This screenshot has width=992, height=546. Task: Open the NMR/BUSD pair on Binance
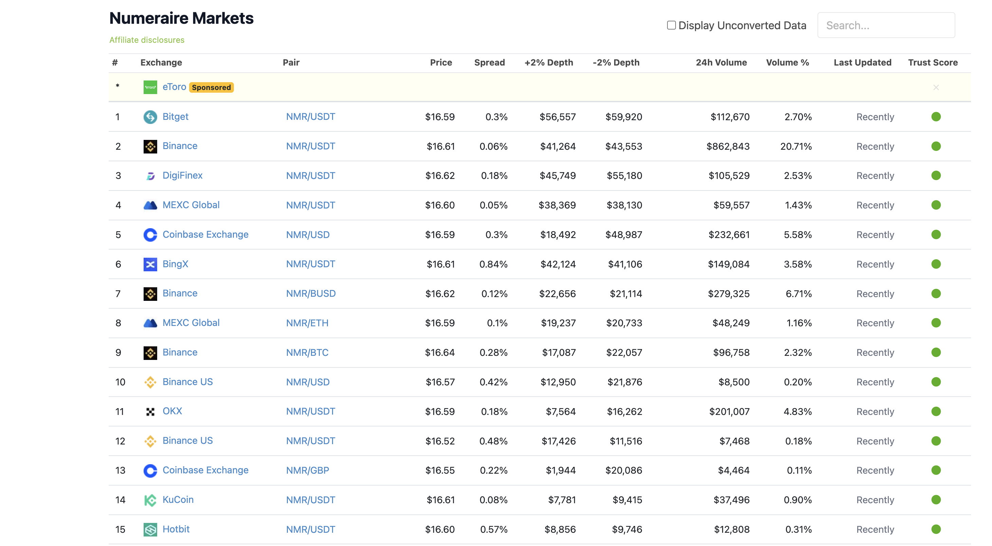tap(310, 293)
